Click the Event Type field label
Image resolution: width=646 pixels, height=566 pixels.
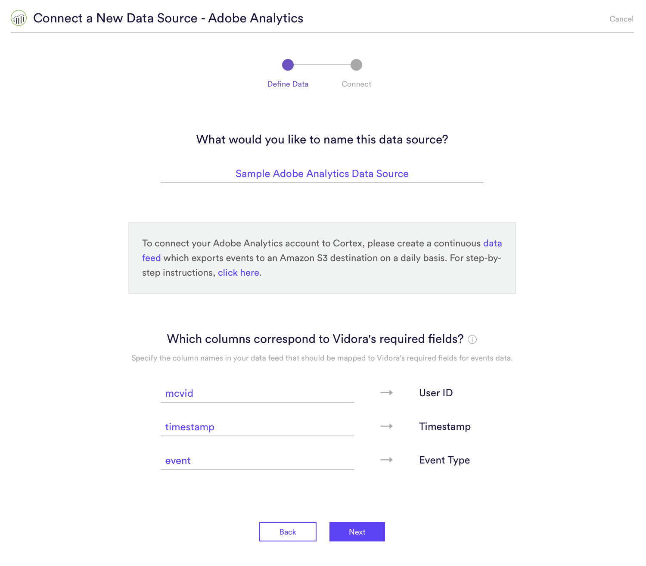coord(444,460)
